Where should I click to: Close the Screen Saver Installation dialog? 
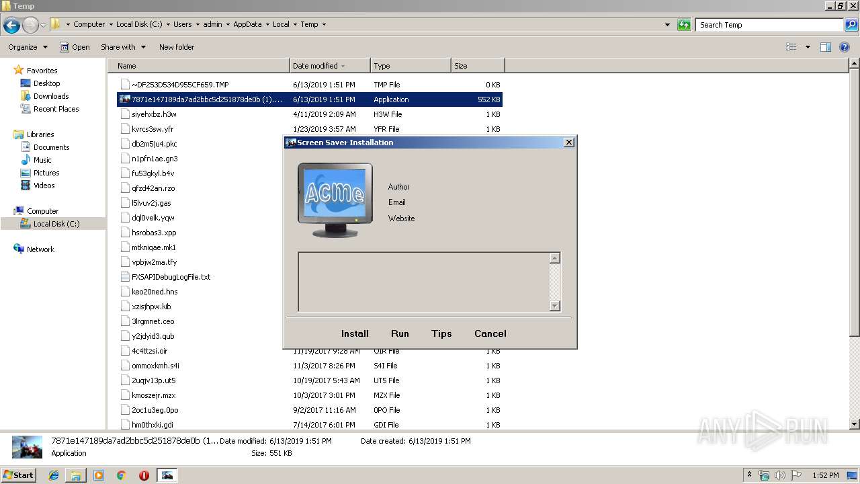569,143
